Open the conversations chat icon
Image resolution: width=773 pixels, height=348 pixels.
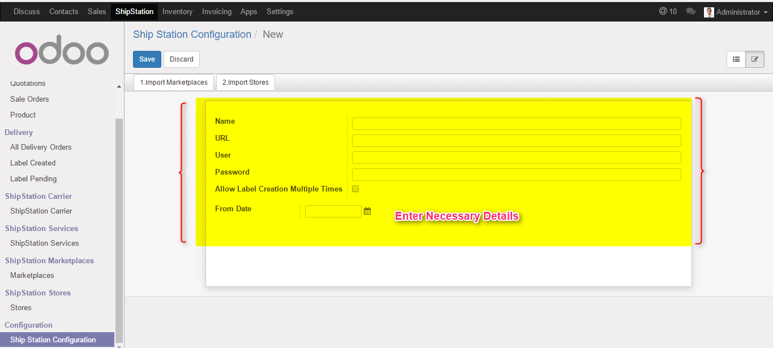[x=690, y=11]
